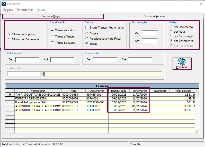The image size is (205, 147).
Task: Click the grid scrollbar down arrow
Action: pos(197,131)
